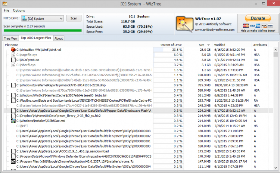This screenshot has width=280, height=173.
Task: Select row C:\pagefile.sys
Action: [139, 55]
